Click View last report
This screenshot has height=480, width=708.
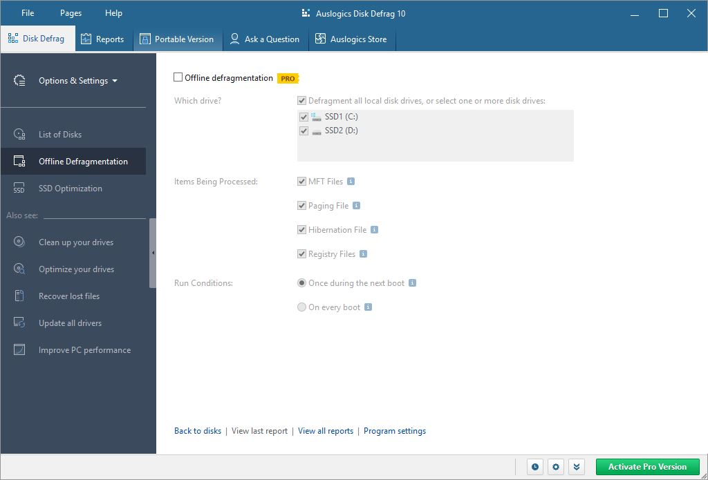[260, 431]
